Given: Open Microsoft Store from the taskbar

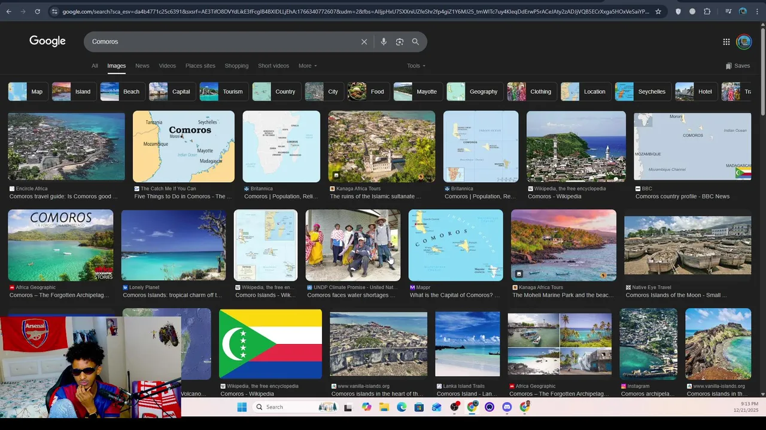Looking at the screenshot, I should coord(419,407).
